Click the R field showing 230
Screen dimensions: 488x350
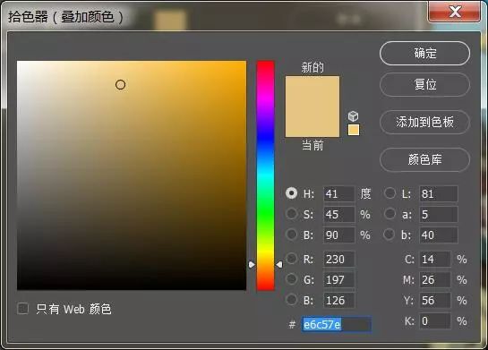[338, 260]
